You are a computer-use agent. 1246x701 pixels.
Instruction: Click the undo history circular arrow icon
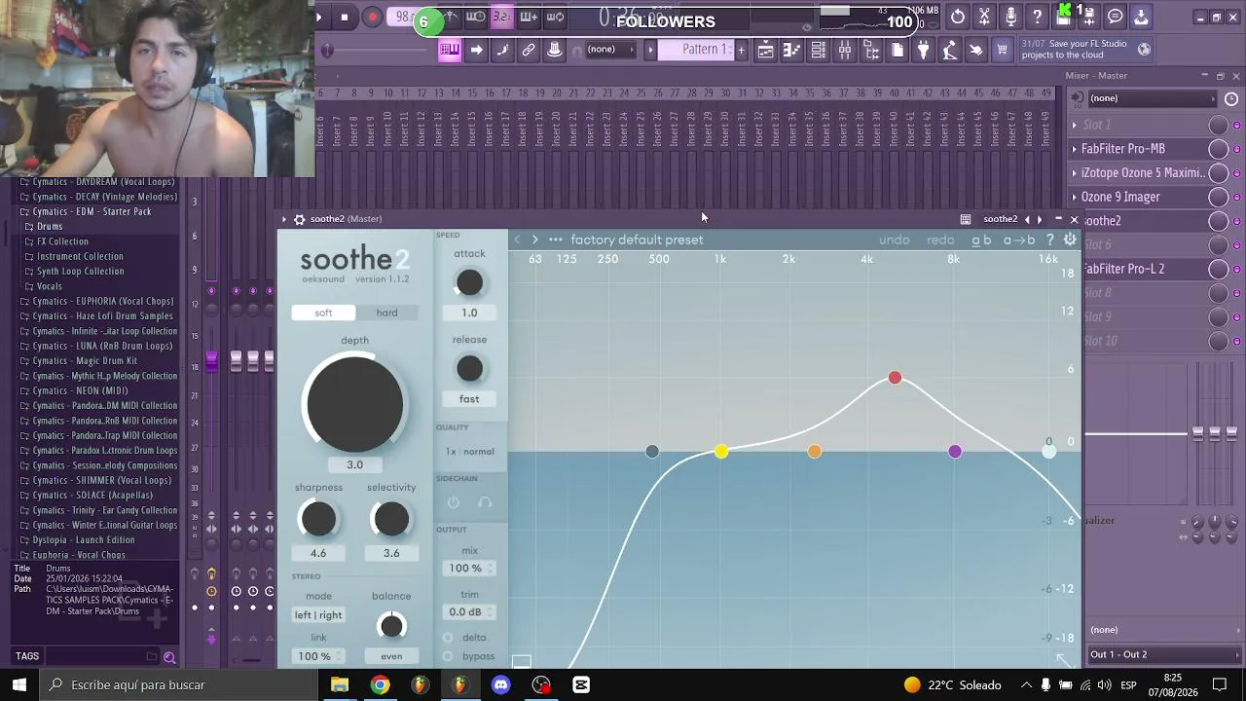958,17
